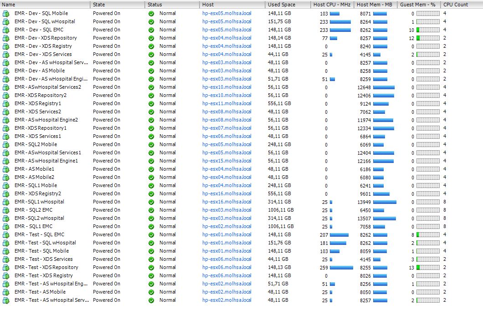Click the VM icon next to EMR - XDS Registry1

point(6,104)
